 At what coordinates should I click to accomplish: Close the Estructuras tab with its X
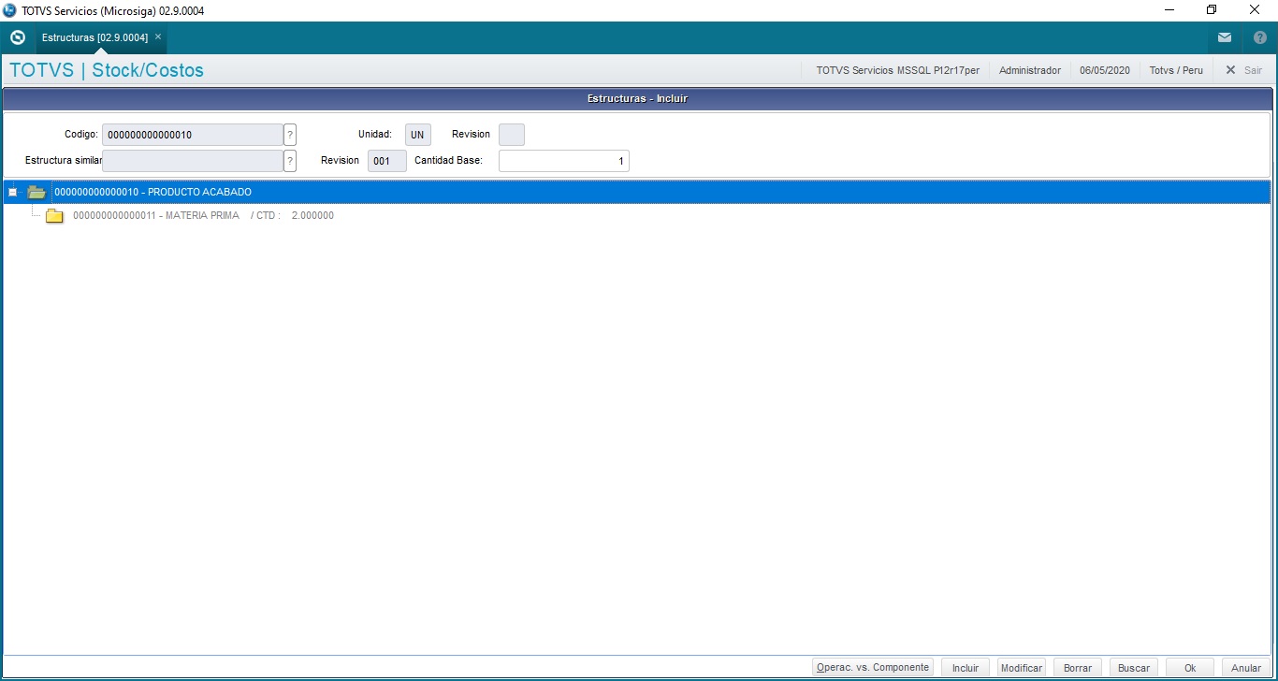point(158,37)
